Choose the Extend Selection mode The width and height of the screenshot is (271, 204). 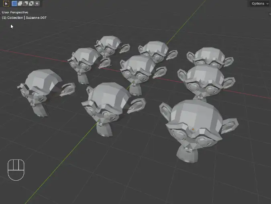(20, 4)
